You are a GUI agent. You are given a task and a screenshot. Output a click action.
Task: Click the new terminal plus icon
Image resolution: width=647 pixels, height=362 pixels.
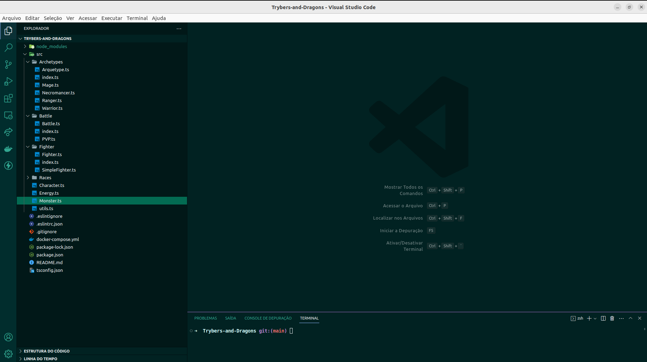click(589, 318)
